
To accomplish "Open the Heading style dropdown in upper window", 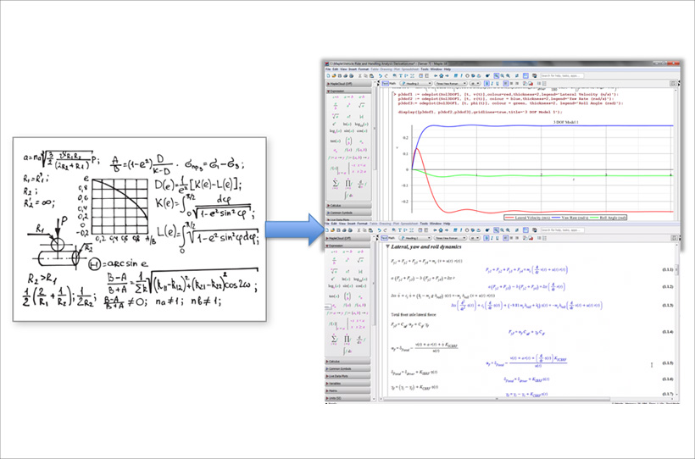I will pos(417,84).
